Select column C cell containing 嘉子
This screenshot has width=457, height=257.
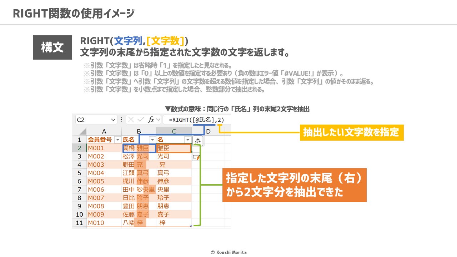click(x=174, y=215)
